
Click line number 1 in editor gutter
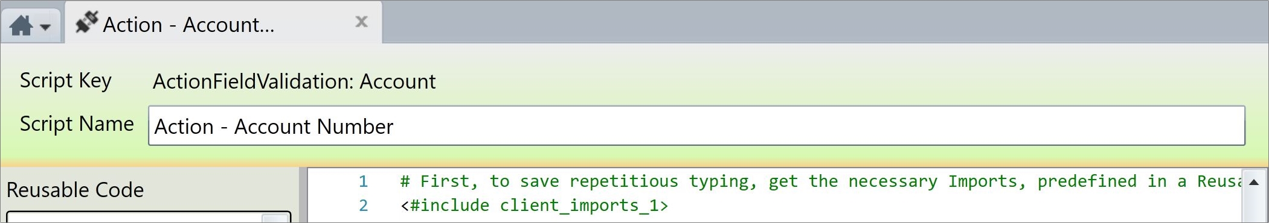(x=363, y=181)
